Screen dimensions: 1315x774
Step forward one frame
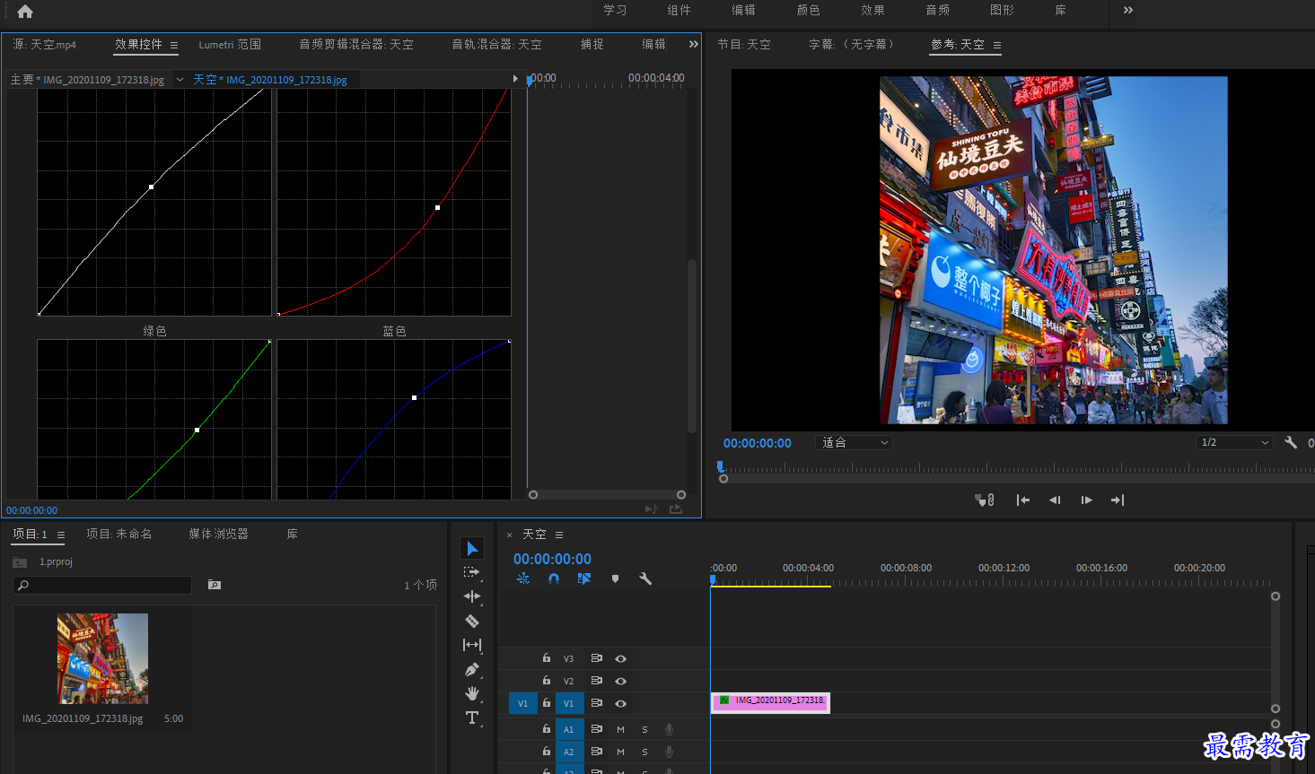(x=1086, y=500)
